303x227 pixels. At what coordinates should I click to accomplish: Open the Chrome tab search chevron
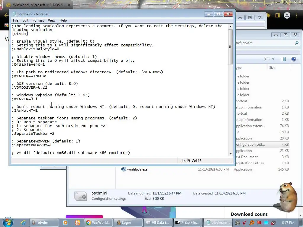pyautogui.click(x=268, y=4)
